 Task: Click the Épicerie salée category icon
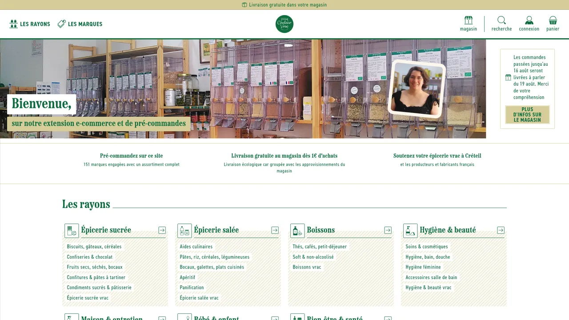point(184,231)
